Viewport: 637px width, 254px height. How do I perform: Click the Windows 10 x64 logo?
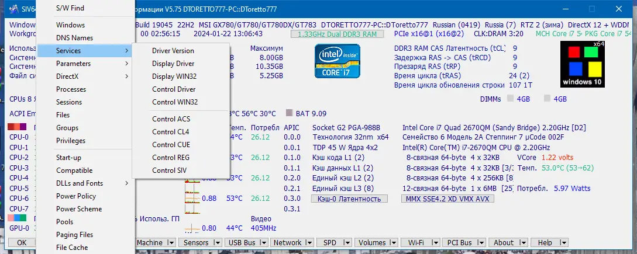(583, 64)
